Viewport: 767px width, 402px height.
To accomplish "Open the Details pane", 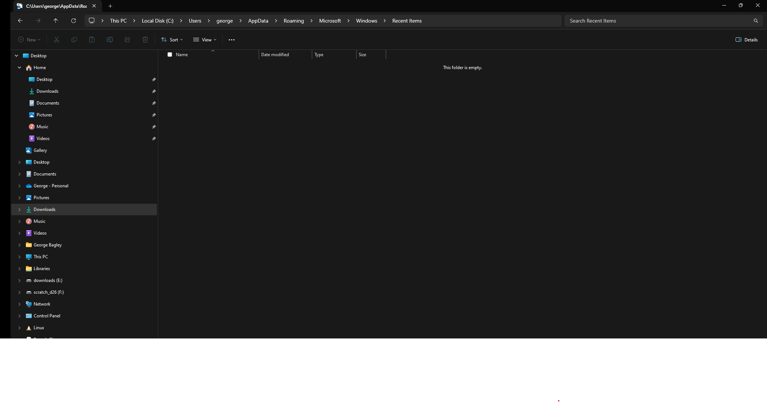I will [x=746, y=40].
